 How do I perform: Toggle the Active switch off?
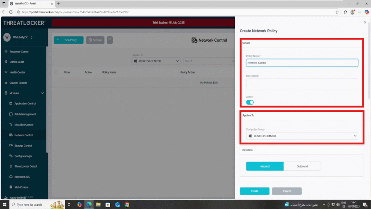pyautogui.click(x=250, y=102)
